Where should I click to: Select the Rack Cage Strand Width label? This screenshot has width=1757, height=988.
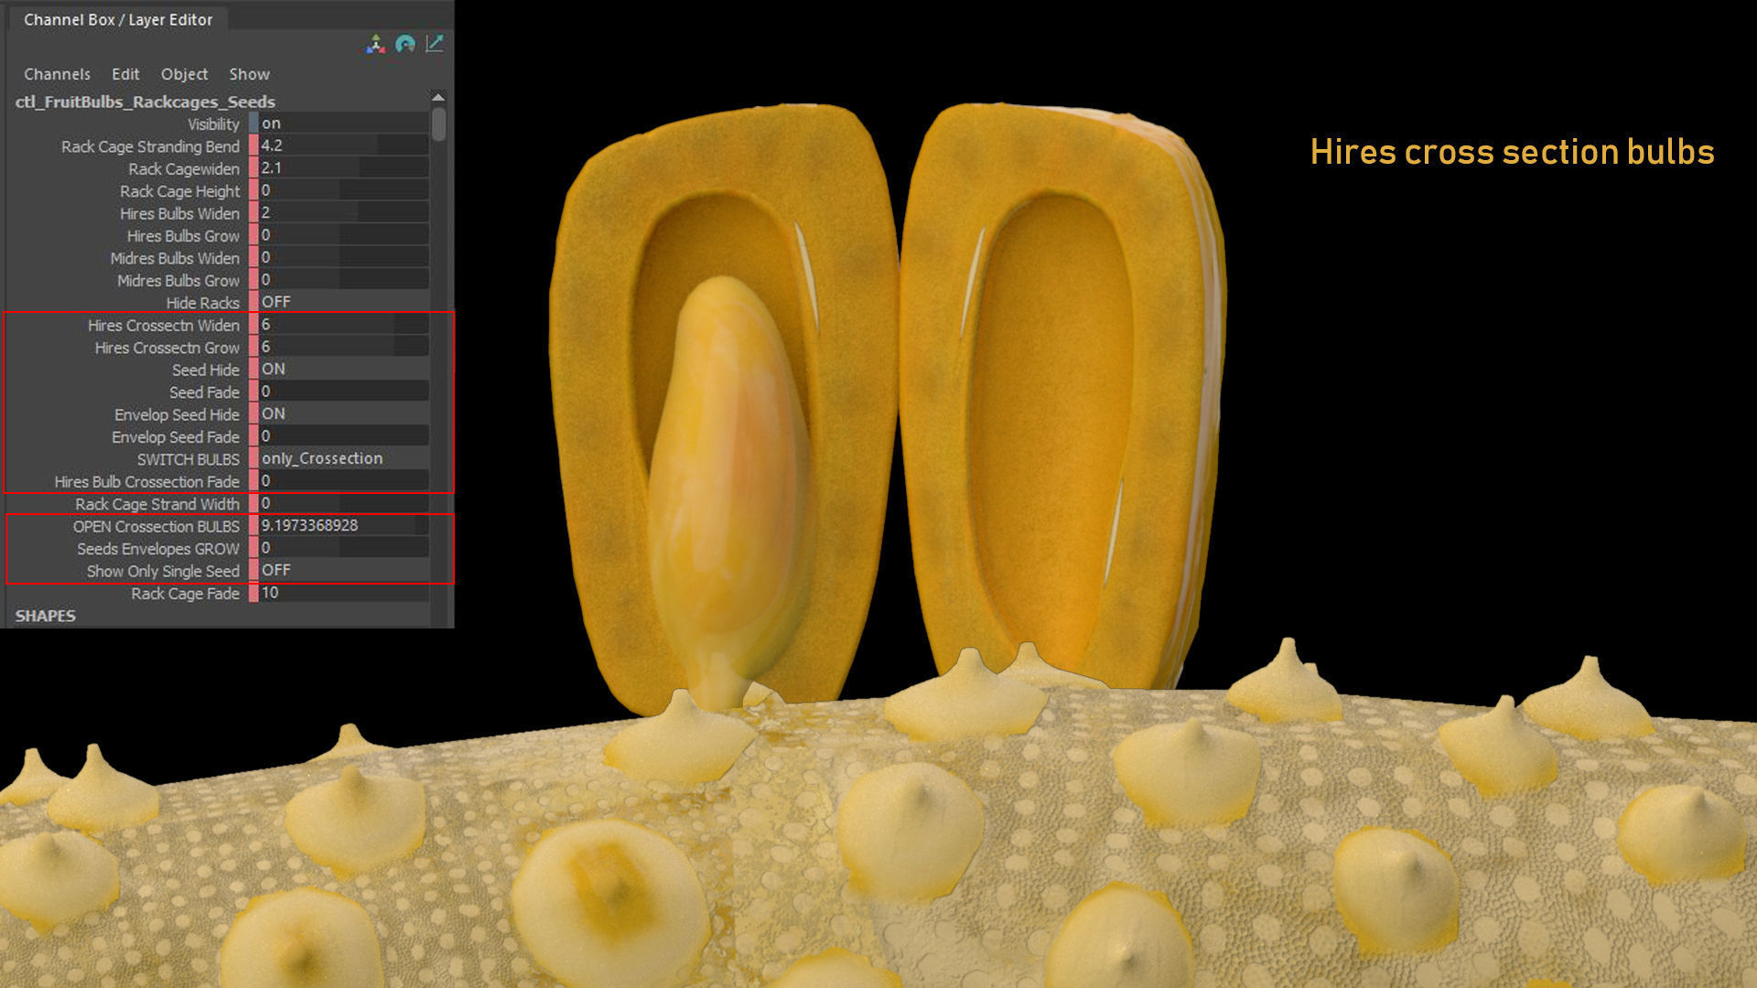click(157, 505)
